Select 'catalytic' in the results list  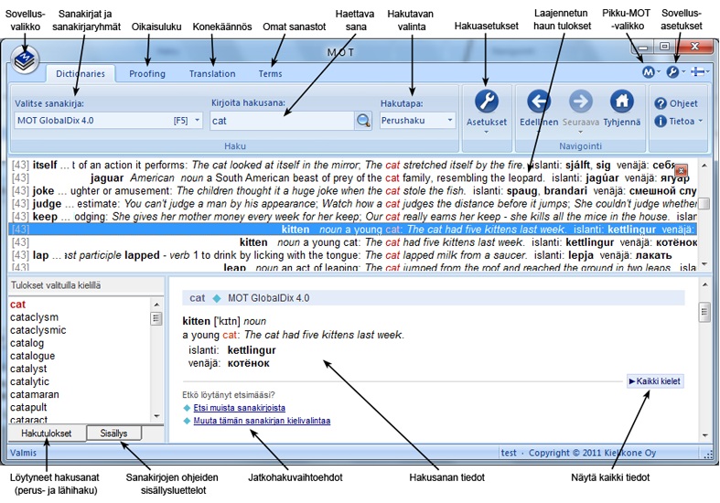pos(29,381)
